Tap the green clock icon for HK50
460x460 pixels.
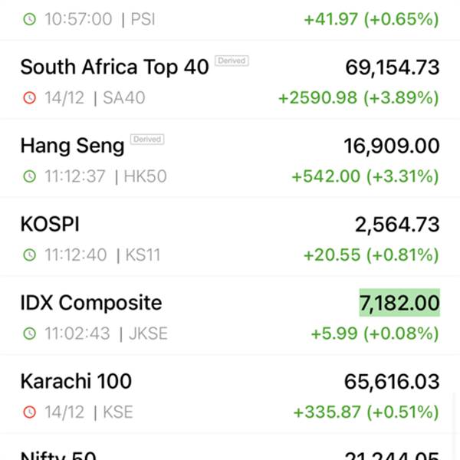[30, 176]
